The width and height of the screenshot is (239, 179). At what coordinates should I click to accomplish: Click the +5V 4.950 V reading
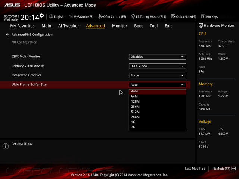[223, 134]
